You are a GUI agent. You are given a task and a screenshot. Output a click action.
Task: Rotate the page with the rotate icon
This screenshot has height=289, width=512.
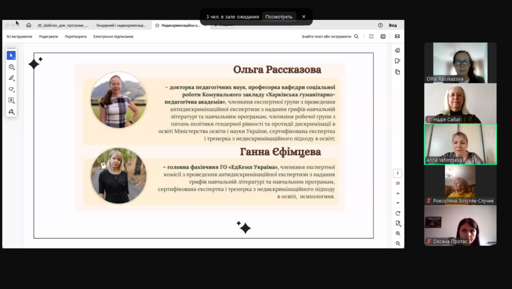[398, 213]
